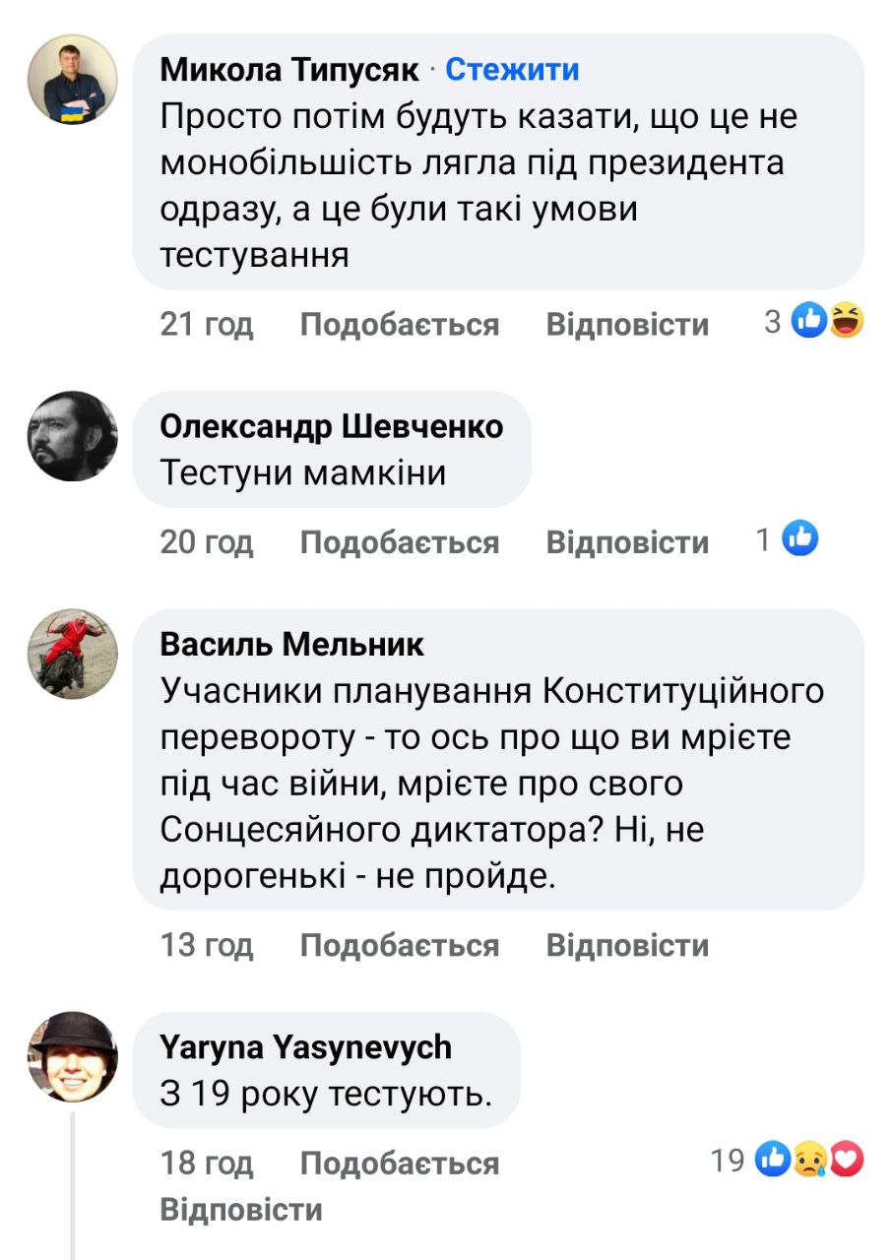892x1260 pixels.
Task: Like Yaryna Yasynevych's comment
Action: point(399,1164)
